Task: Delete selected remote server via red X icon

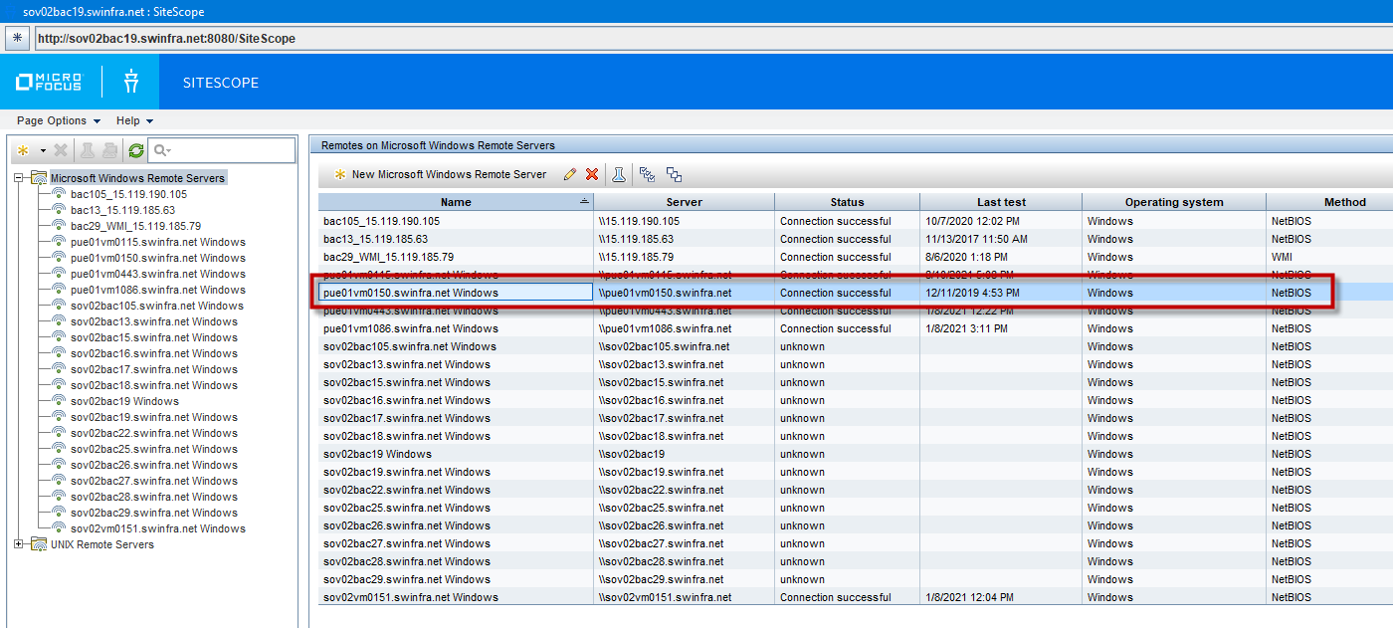Action: [593, 174]
